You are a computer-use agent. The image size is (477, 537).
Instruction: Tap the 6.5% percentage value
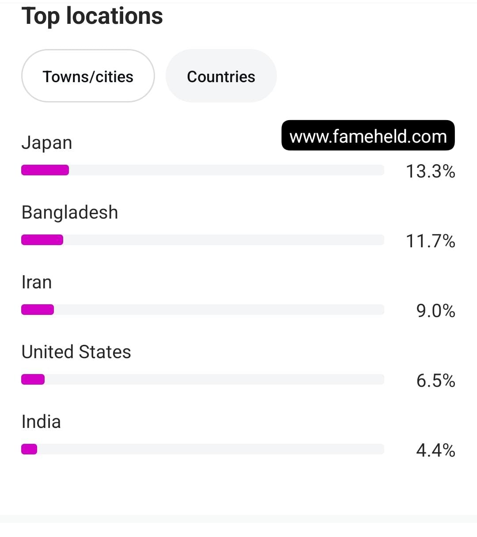(x=435, y=381)
